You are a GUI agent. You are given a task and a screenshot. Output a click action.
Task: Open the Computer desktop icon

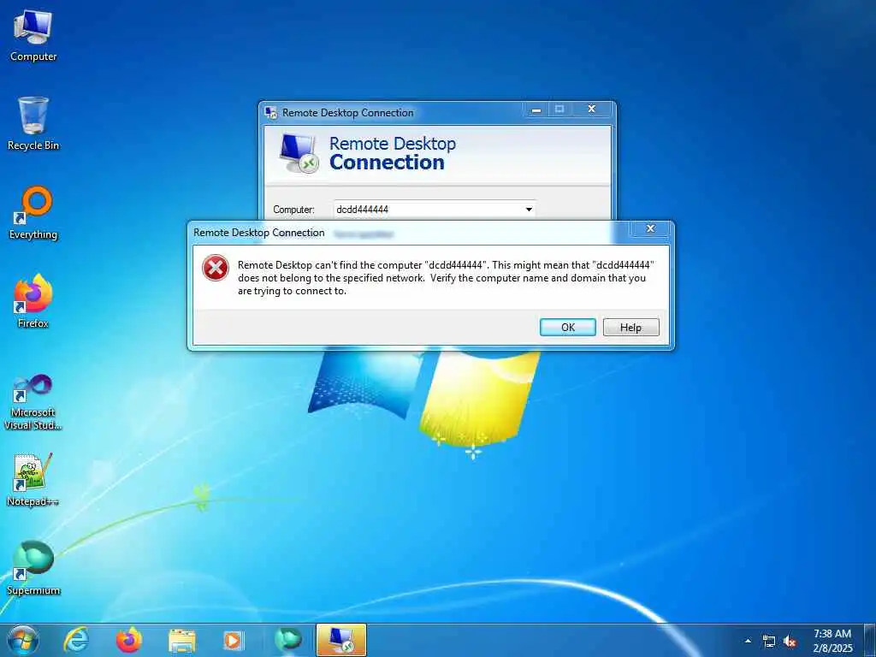coord(33,36)
